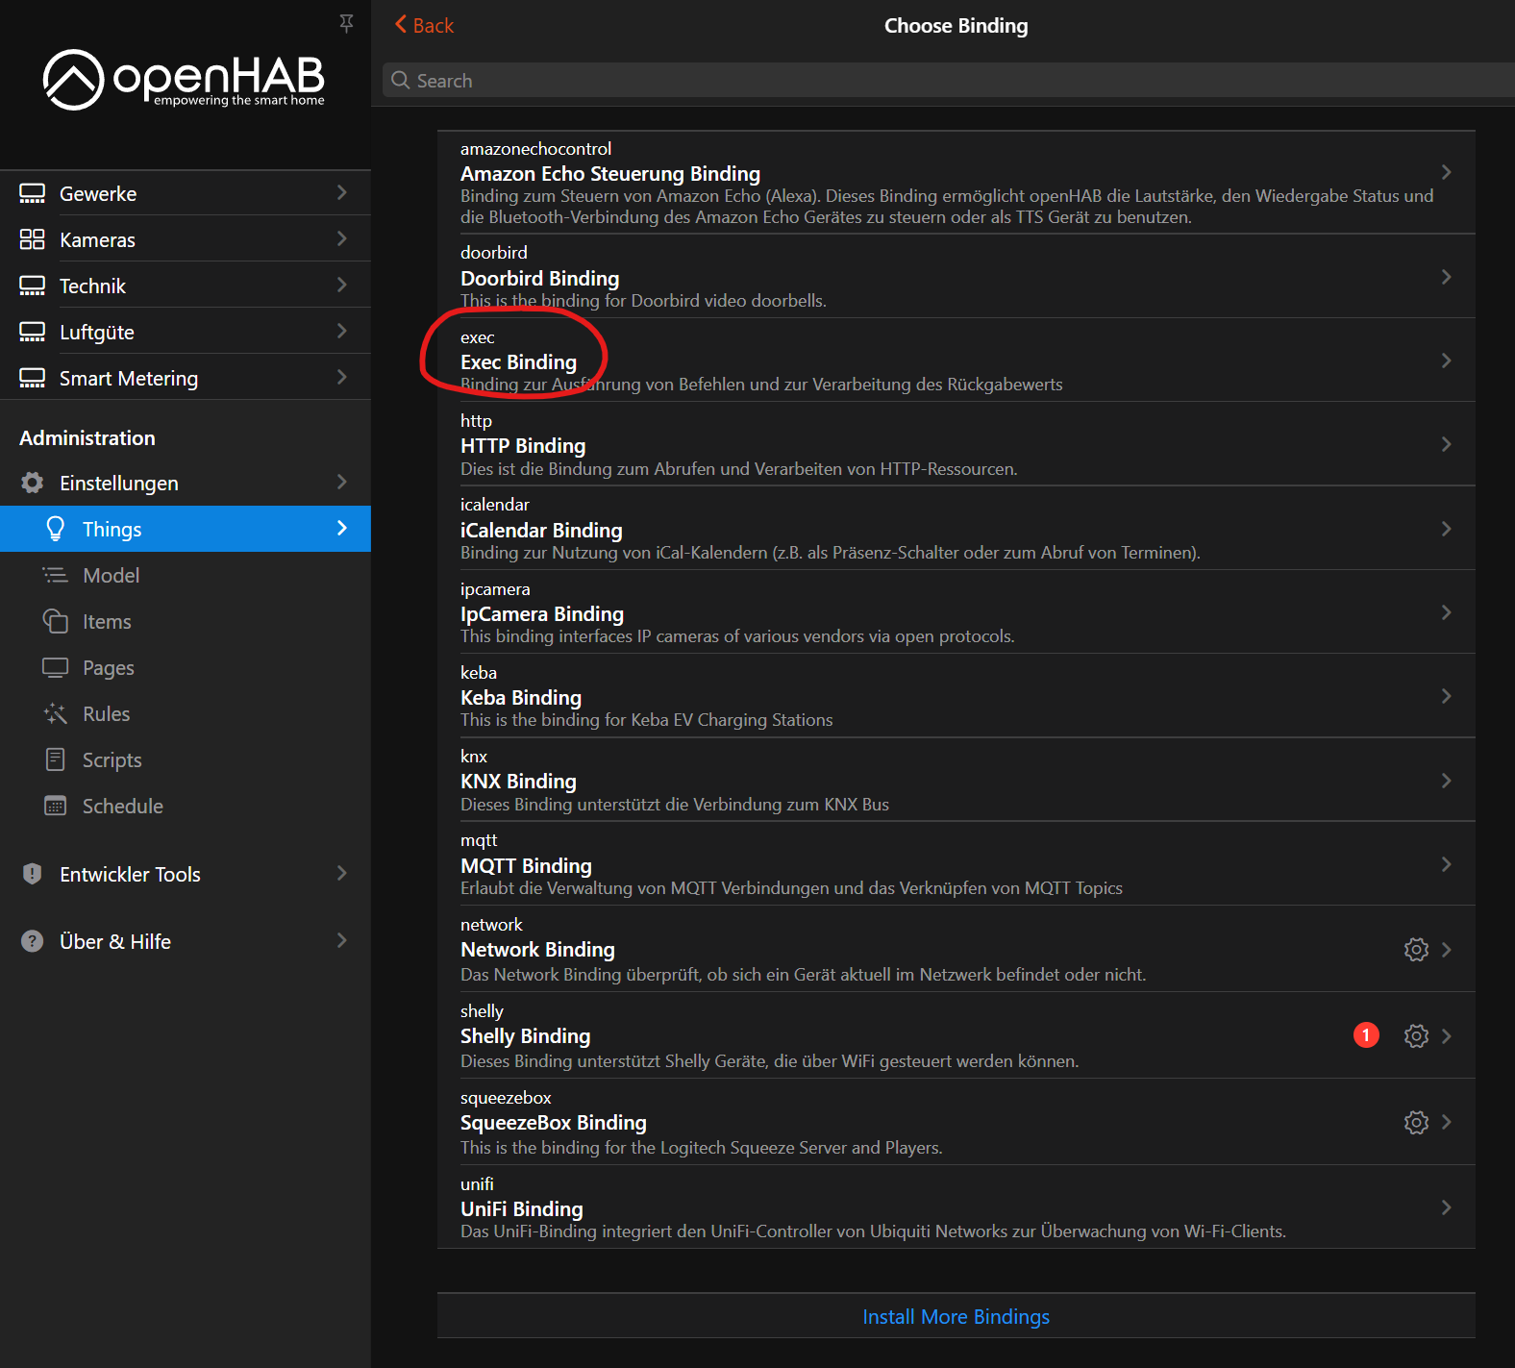1515x1368 pixels.
Task: Click chevron on Amazon Echo Steuerung row
Action: 1447,172
